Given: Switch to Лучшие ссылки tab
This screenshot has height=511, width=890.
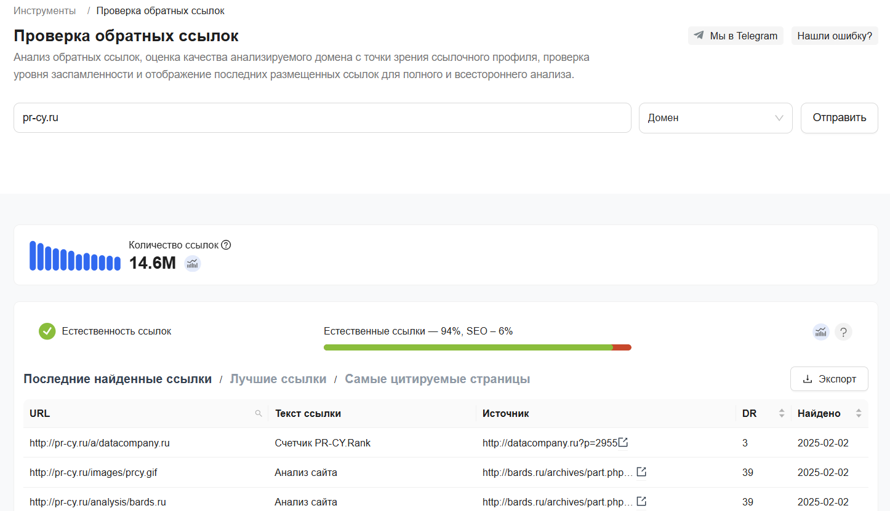Looking at the screenshot, I should pos(278,379).
